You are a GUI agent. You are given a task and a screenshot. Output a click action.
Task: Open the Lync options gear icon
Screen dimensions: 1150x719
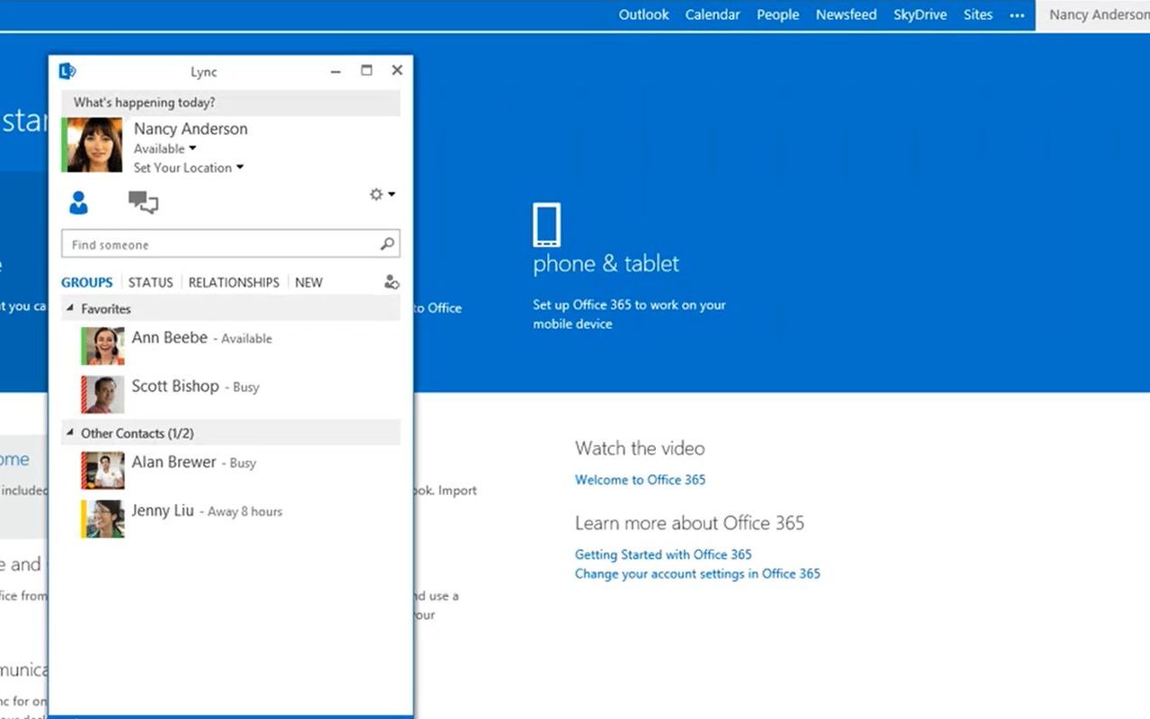pyautogui.click(x=376, y=194)
